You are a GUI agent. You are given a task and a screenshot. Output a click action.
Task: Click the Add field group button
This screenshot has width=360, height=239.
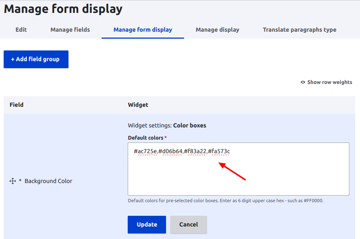36,59
